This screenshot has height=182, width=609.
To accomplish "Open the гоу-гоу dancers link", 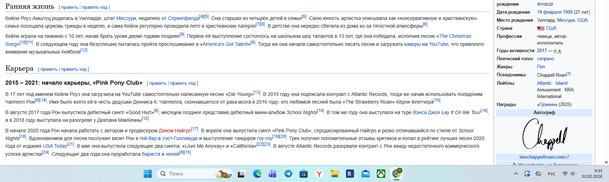I will 265,138.
